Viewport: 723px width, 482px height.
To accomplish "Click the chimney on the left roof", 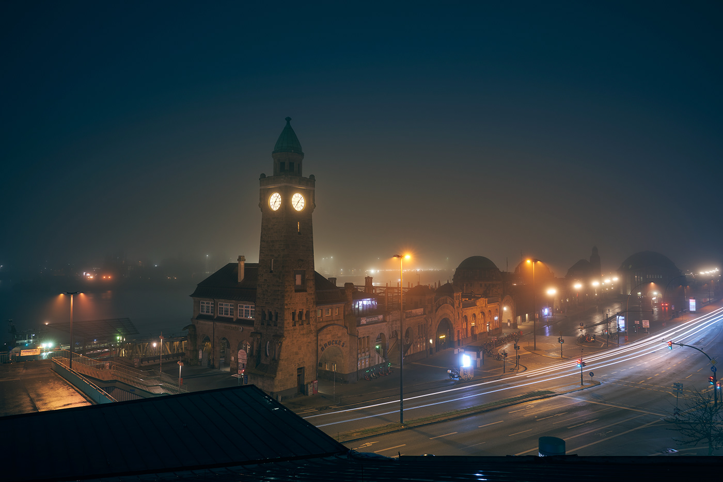I will point(241,268).
